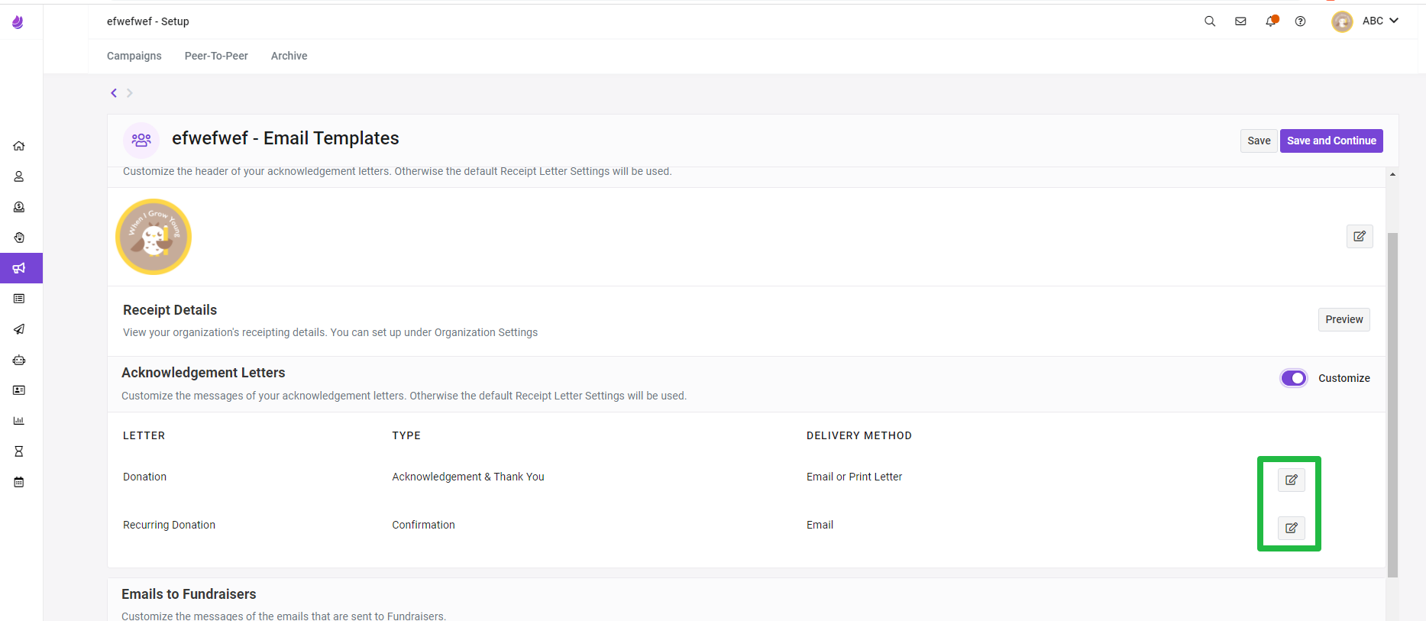This screenshot has height=621, width=1426.
Task: Open the ID card icon in sidebar
Action: [19, 390]
